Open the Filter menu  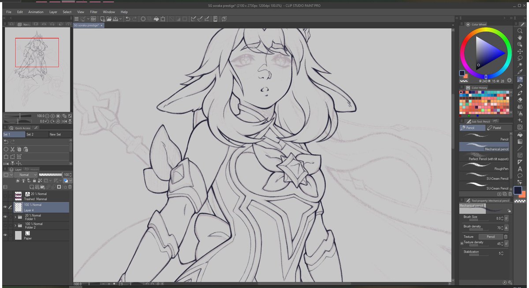(x=94, y=12)
